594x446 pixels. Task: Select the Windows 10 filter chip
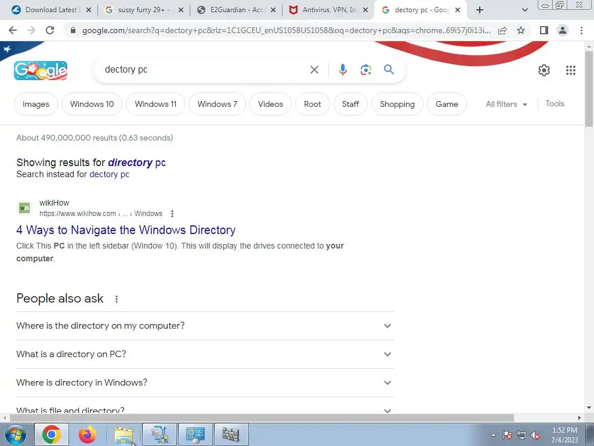click(x=92, y=104)
